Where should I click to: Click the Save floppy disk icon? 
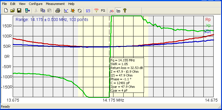tap(19, 10)
